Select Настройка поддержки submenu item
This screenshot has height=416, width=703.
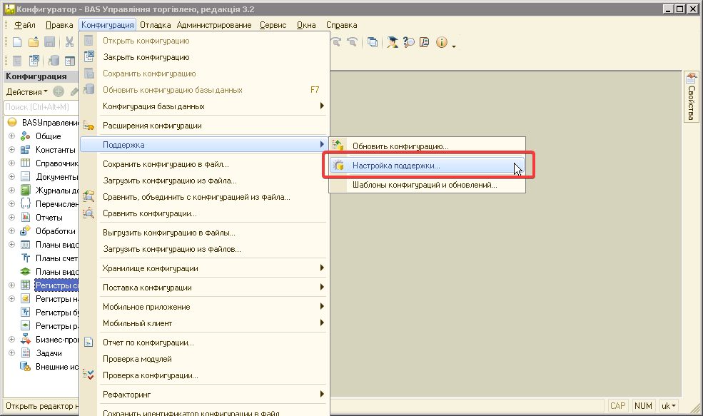pyautogui.click(x=396, y=166)
